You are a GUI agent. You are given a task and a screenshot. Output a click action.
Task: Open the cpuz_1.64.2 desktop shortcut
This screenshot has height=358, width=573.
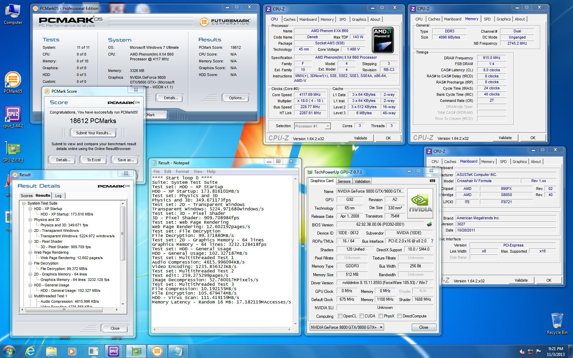13,117
